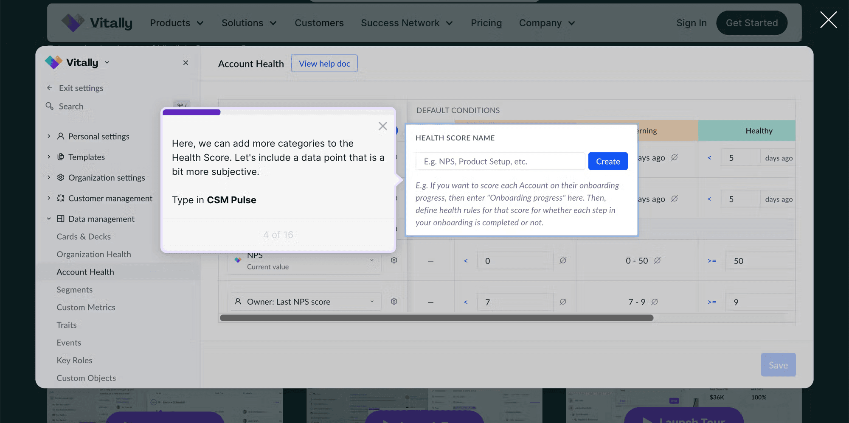The image size is (849, 423).
Task: Open Key Roles settings
Action: coord(74,360)
